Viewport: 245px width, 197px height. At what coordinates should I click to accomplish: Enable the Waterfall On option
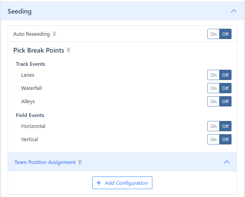pyautogui.click(x=213, y=88)
